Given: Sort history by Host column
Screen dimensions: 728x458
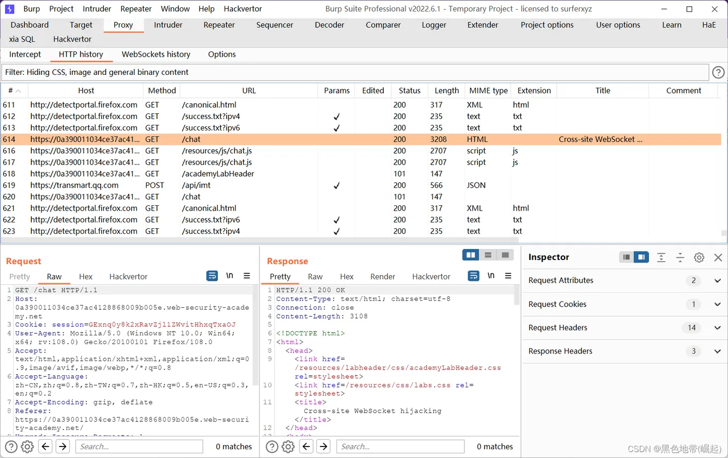Looking at the screenshot, I should pyautogui.click(x=86, y=90).
